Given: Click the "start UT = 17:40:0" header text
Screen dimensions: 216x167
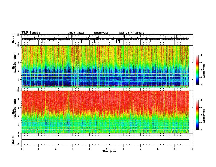Looking at the screenshot, I should (132, 33).
